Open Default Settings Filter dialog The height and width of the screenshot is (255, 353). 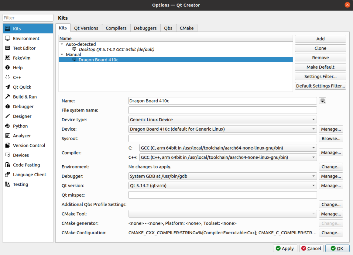point(320,86)
